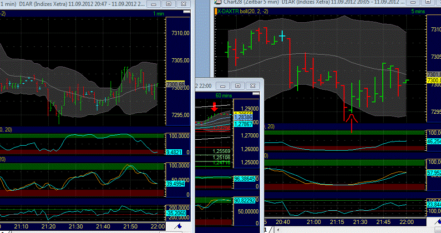Click 21:45 on 5 mins time axis
This screenshot has height=233, width=441.
tap(383, 222)
